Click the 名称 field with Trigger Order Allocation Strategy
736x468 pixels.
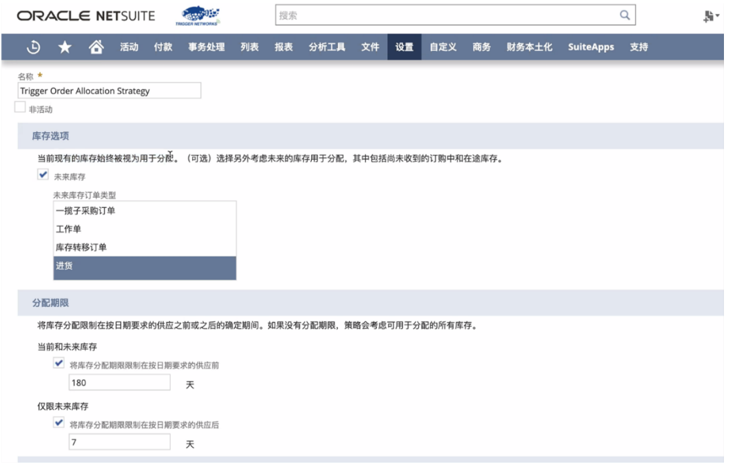109,90
